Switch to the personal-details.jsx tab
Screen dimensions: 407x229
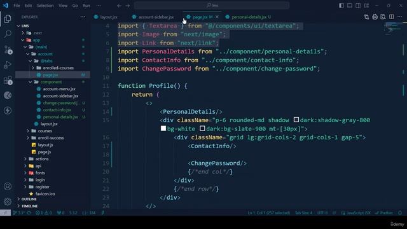pos(249,17)
